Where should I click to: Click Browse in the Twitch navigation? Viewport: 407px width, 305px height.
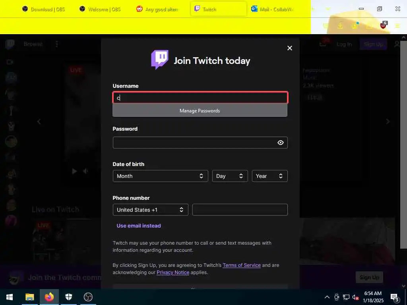33,44
